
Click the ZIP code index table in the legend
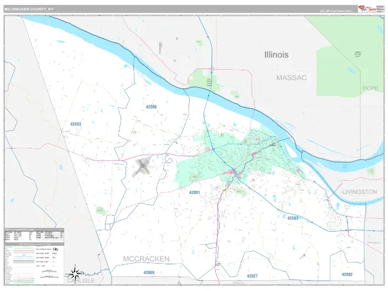pyautogui.click(x=34, y=235)
